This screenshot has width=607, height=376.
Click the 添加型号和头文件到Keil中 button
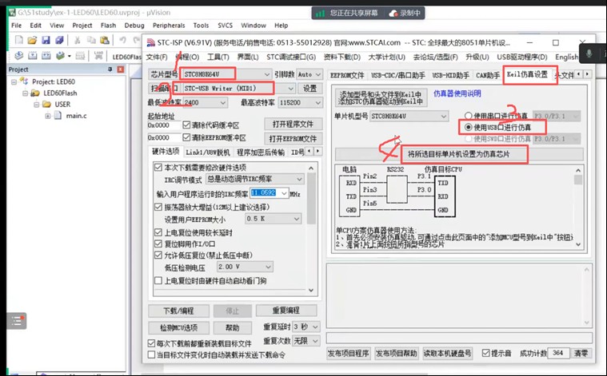point(381,97)
